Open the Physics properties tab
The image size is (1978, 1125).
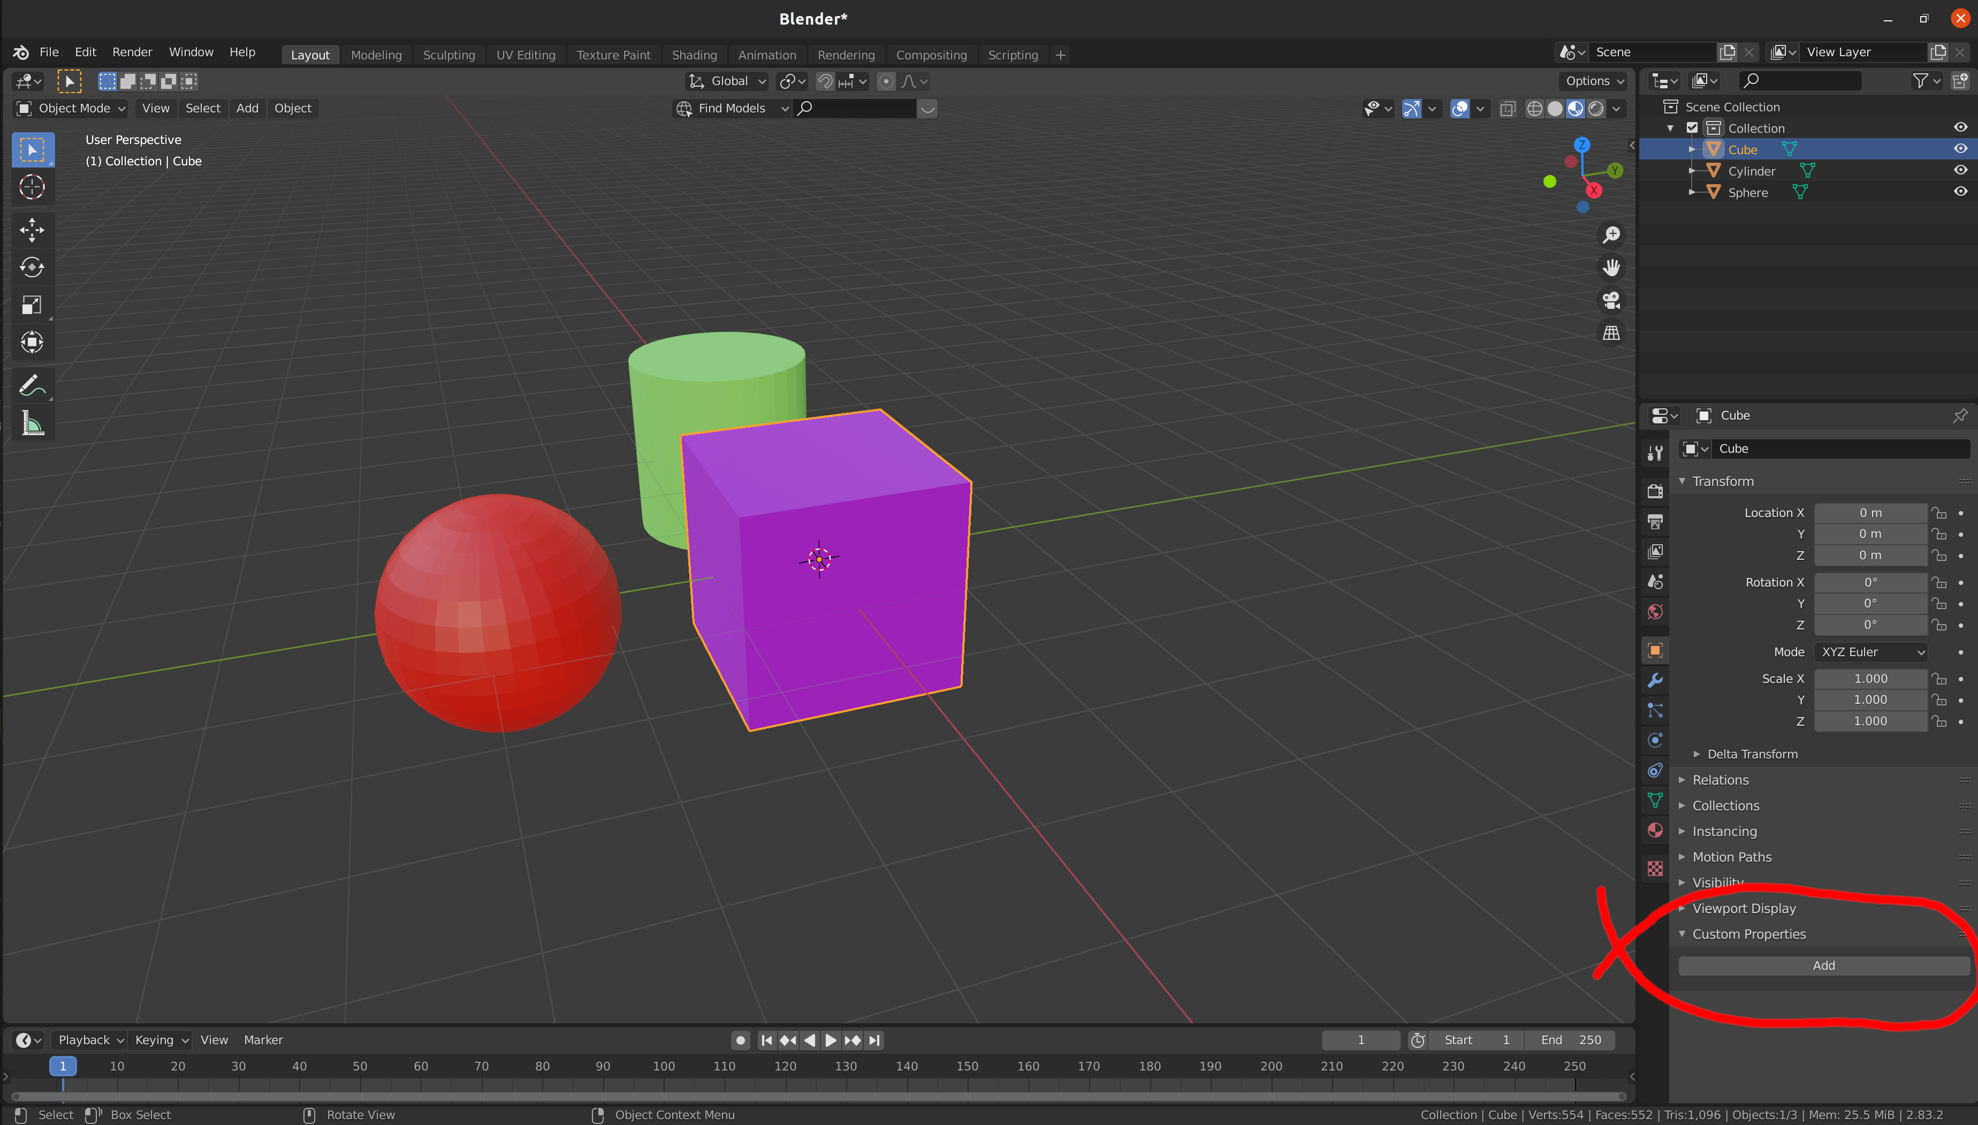[x=1654, y=740]
